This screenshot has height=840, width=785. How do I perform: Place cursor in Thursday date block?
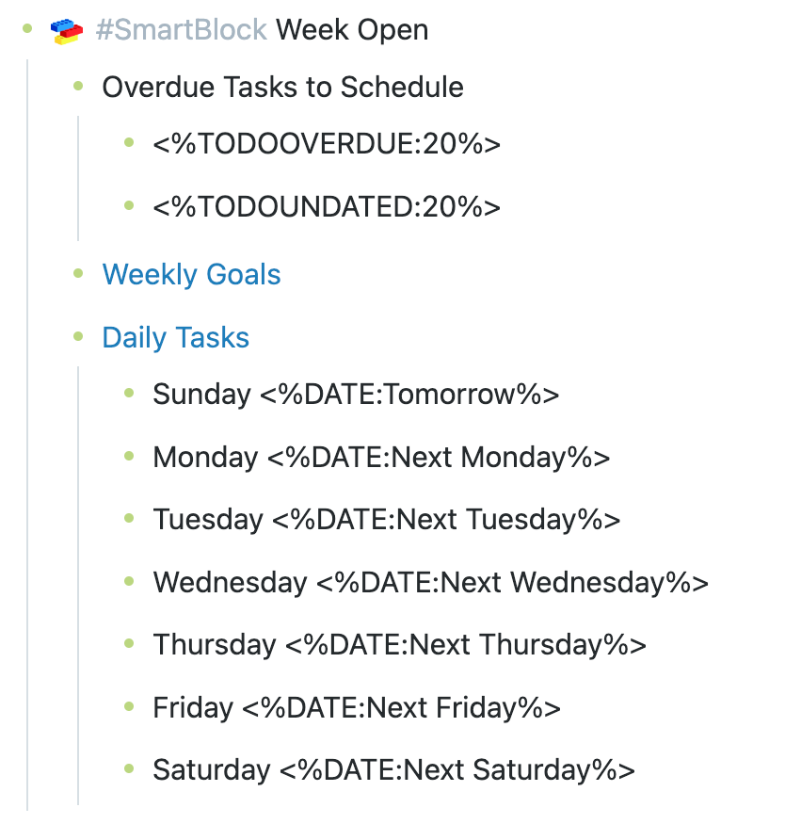pos(399,645)
